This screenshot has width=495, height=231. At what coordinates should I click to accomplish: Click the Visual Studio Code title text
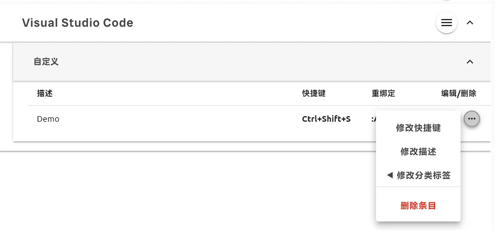[x=78, y=23]
